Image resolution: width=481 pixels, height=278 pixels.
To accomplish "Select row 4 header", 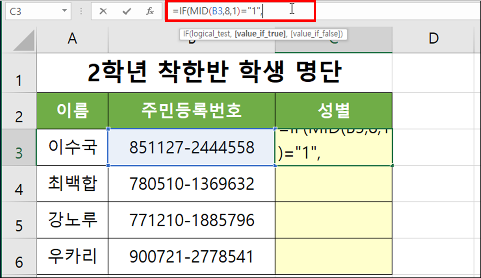I will coord(19,184).
